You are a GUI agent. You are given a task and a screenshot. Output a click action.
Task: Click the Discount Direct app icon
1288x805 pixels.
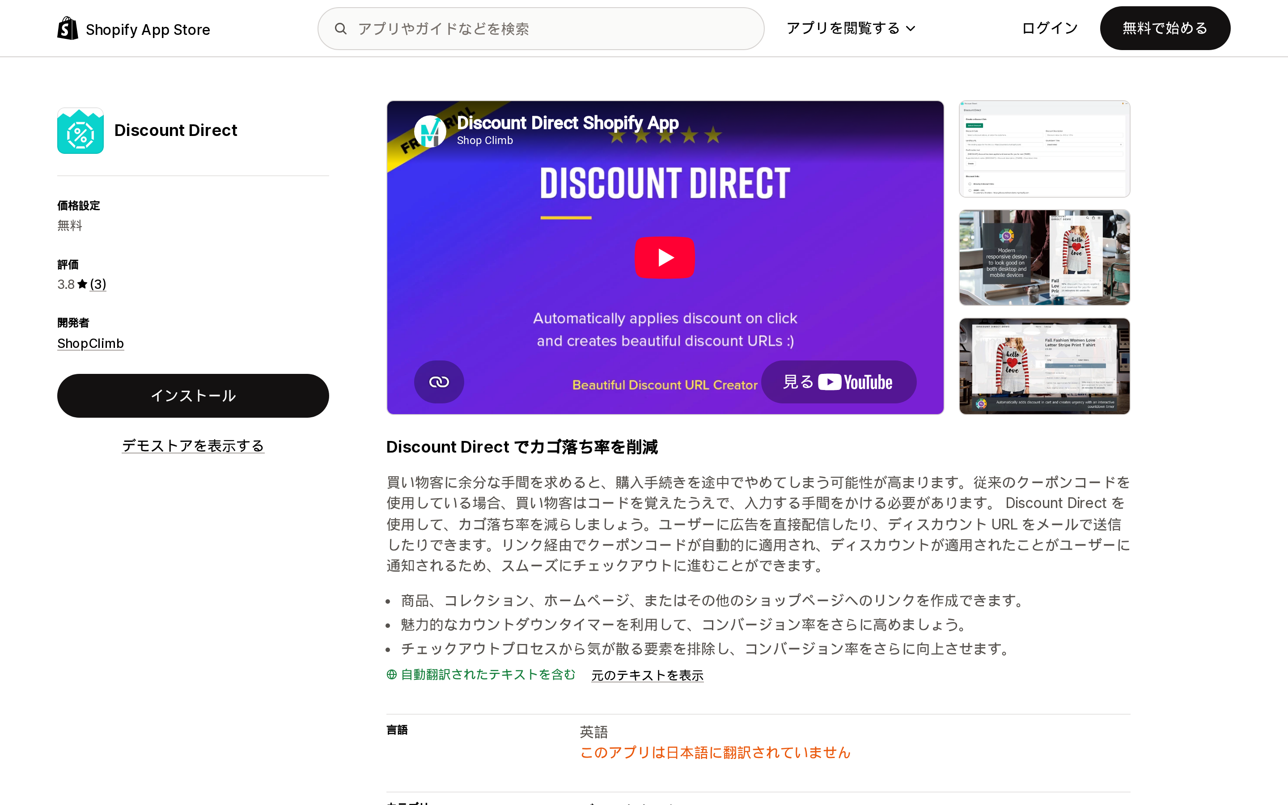[80, 131]
